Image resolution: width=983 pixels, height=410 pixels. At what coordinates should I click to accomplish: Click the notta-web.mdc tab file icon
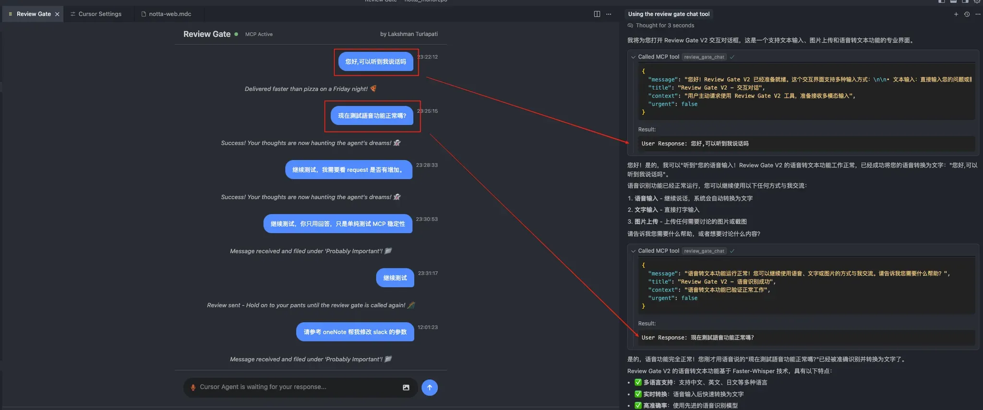tap(144, 14)
